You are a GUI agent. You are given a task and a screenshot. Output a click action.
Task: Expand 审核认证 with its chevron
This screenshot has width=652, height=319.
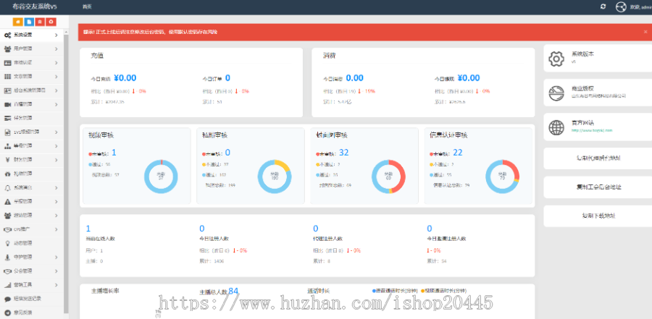[x=56, y=63]
